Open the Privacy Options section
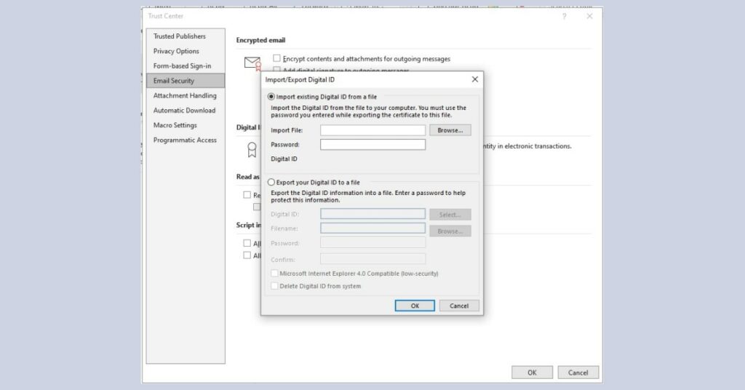 [176, 51]
